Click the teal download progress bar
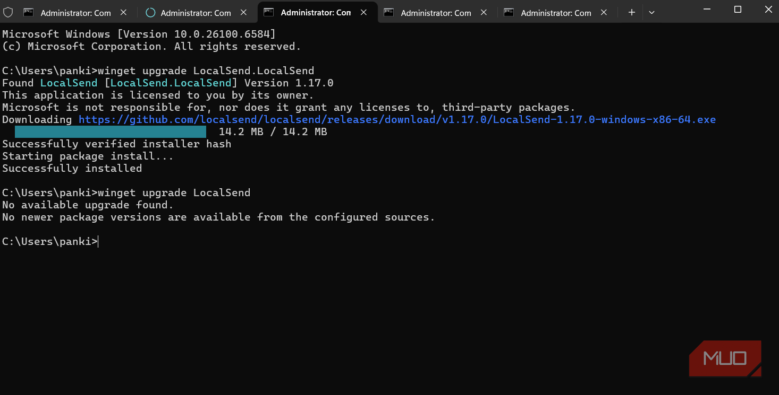779x395 pixels. tap(110, 132)
